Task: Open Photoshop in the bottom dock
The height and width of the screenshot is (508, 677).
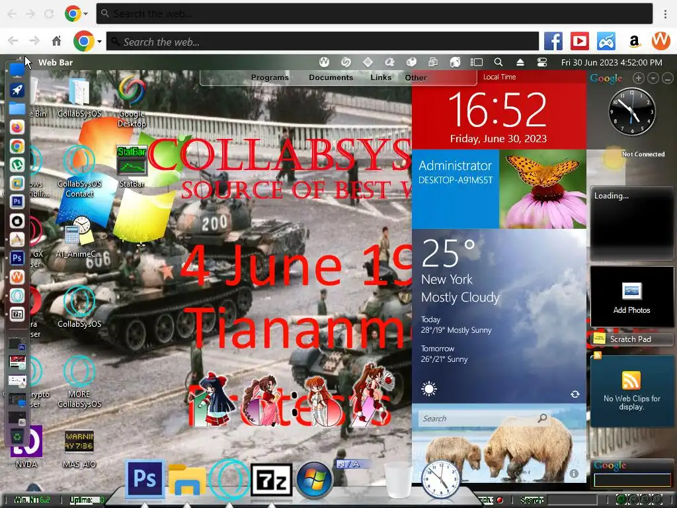Action: pyautogui.click(x=145, y=479)
